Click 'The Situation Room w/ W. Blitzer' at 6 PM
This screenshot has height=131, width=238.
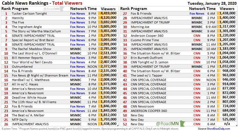(x=155, y=71)
